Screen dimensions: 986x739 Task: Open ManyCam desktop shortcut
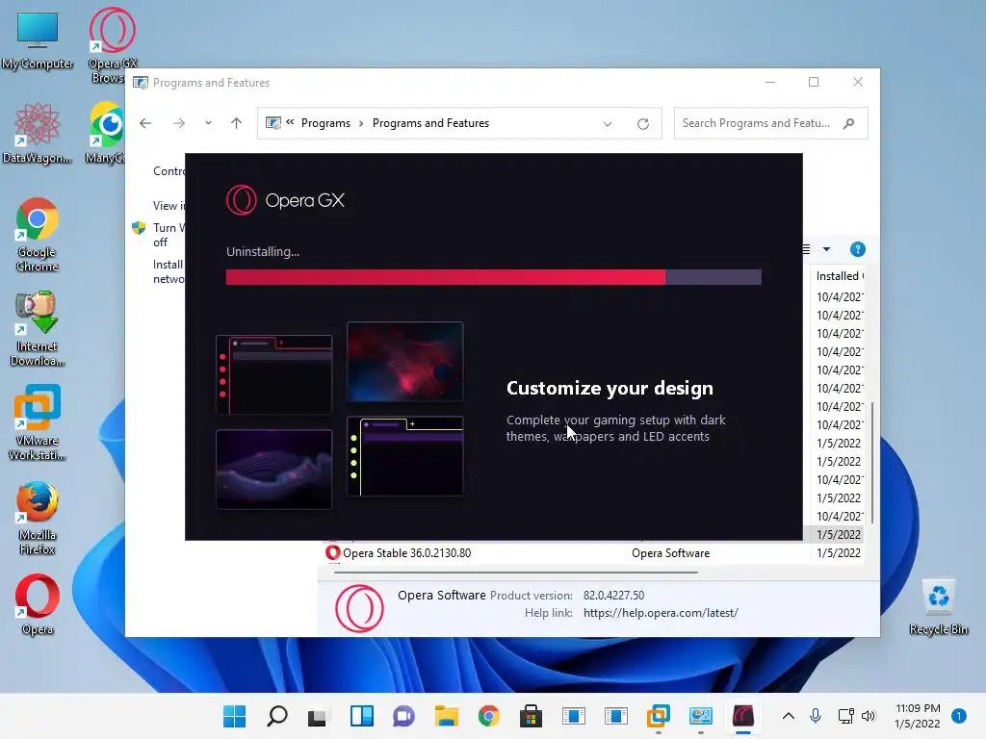(106, 133)
